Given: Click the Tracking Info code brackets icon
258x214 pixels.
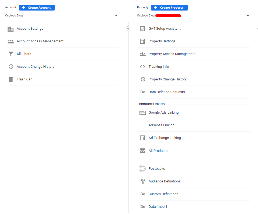Looking at the screenshot, I should tap(142, 67).
